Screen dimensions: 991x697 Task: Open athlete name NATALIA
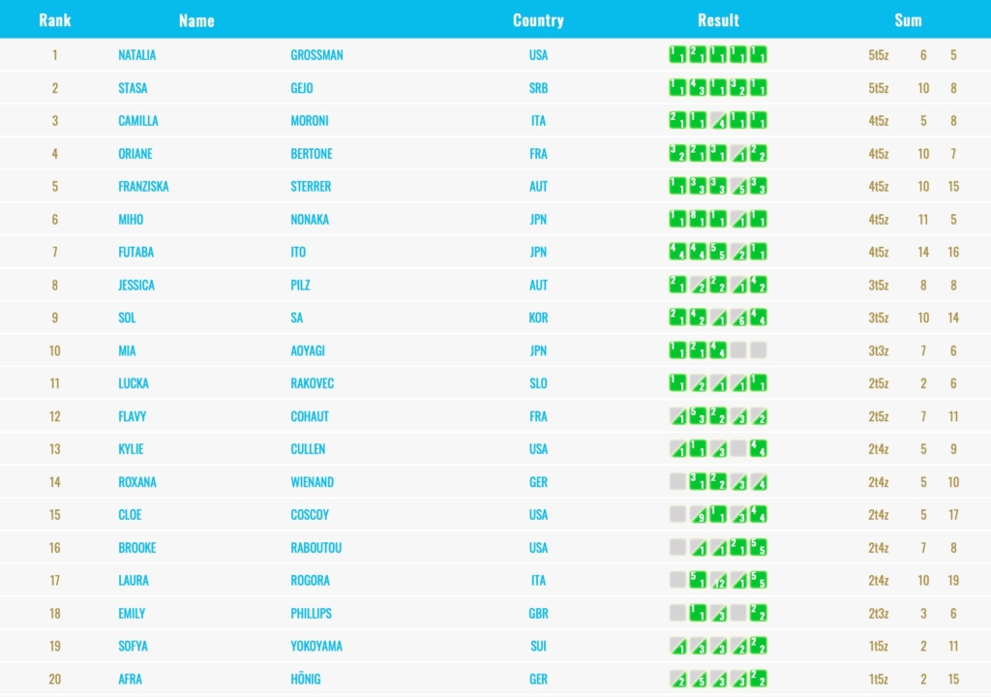pyautogui.click(x=137, y=55)
